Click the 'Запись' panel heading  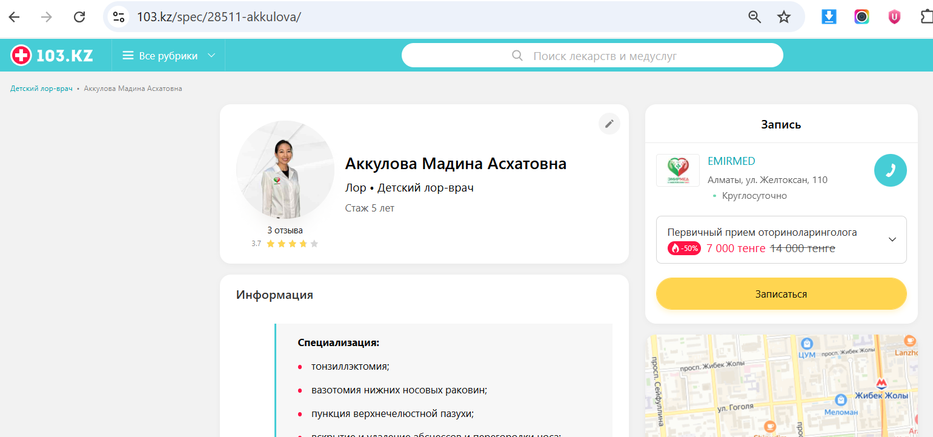coord(782,125)
